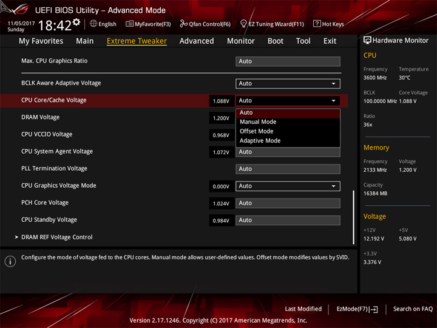Click the info icon beside the description
The width and height of the screenshot is (437, 328).
point(10,261)
